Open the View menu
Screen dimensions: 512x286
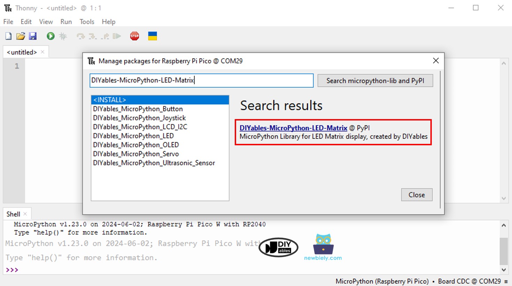(x=46, y=22)
